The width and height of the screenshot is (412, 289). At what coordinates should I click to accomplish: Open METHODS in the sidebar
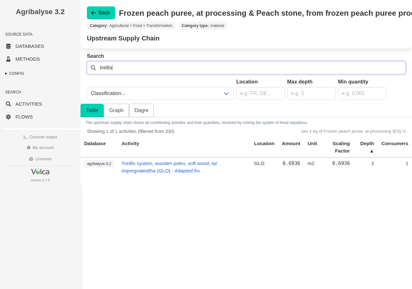[x=28, y=59]
